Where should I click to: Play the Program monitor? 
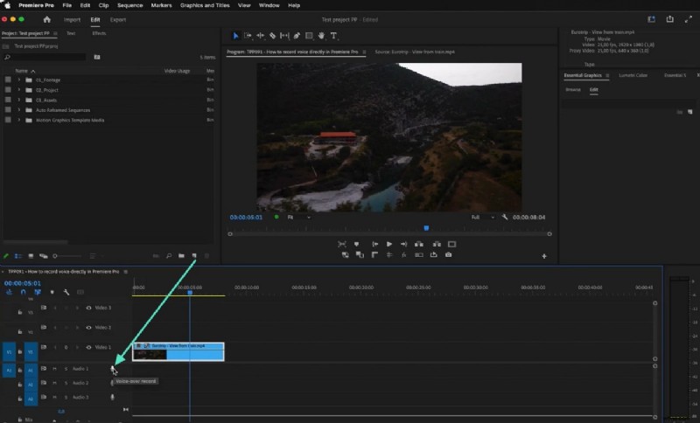click(x=389, y=244)
